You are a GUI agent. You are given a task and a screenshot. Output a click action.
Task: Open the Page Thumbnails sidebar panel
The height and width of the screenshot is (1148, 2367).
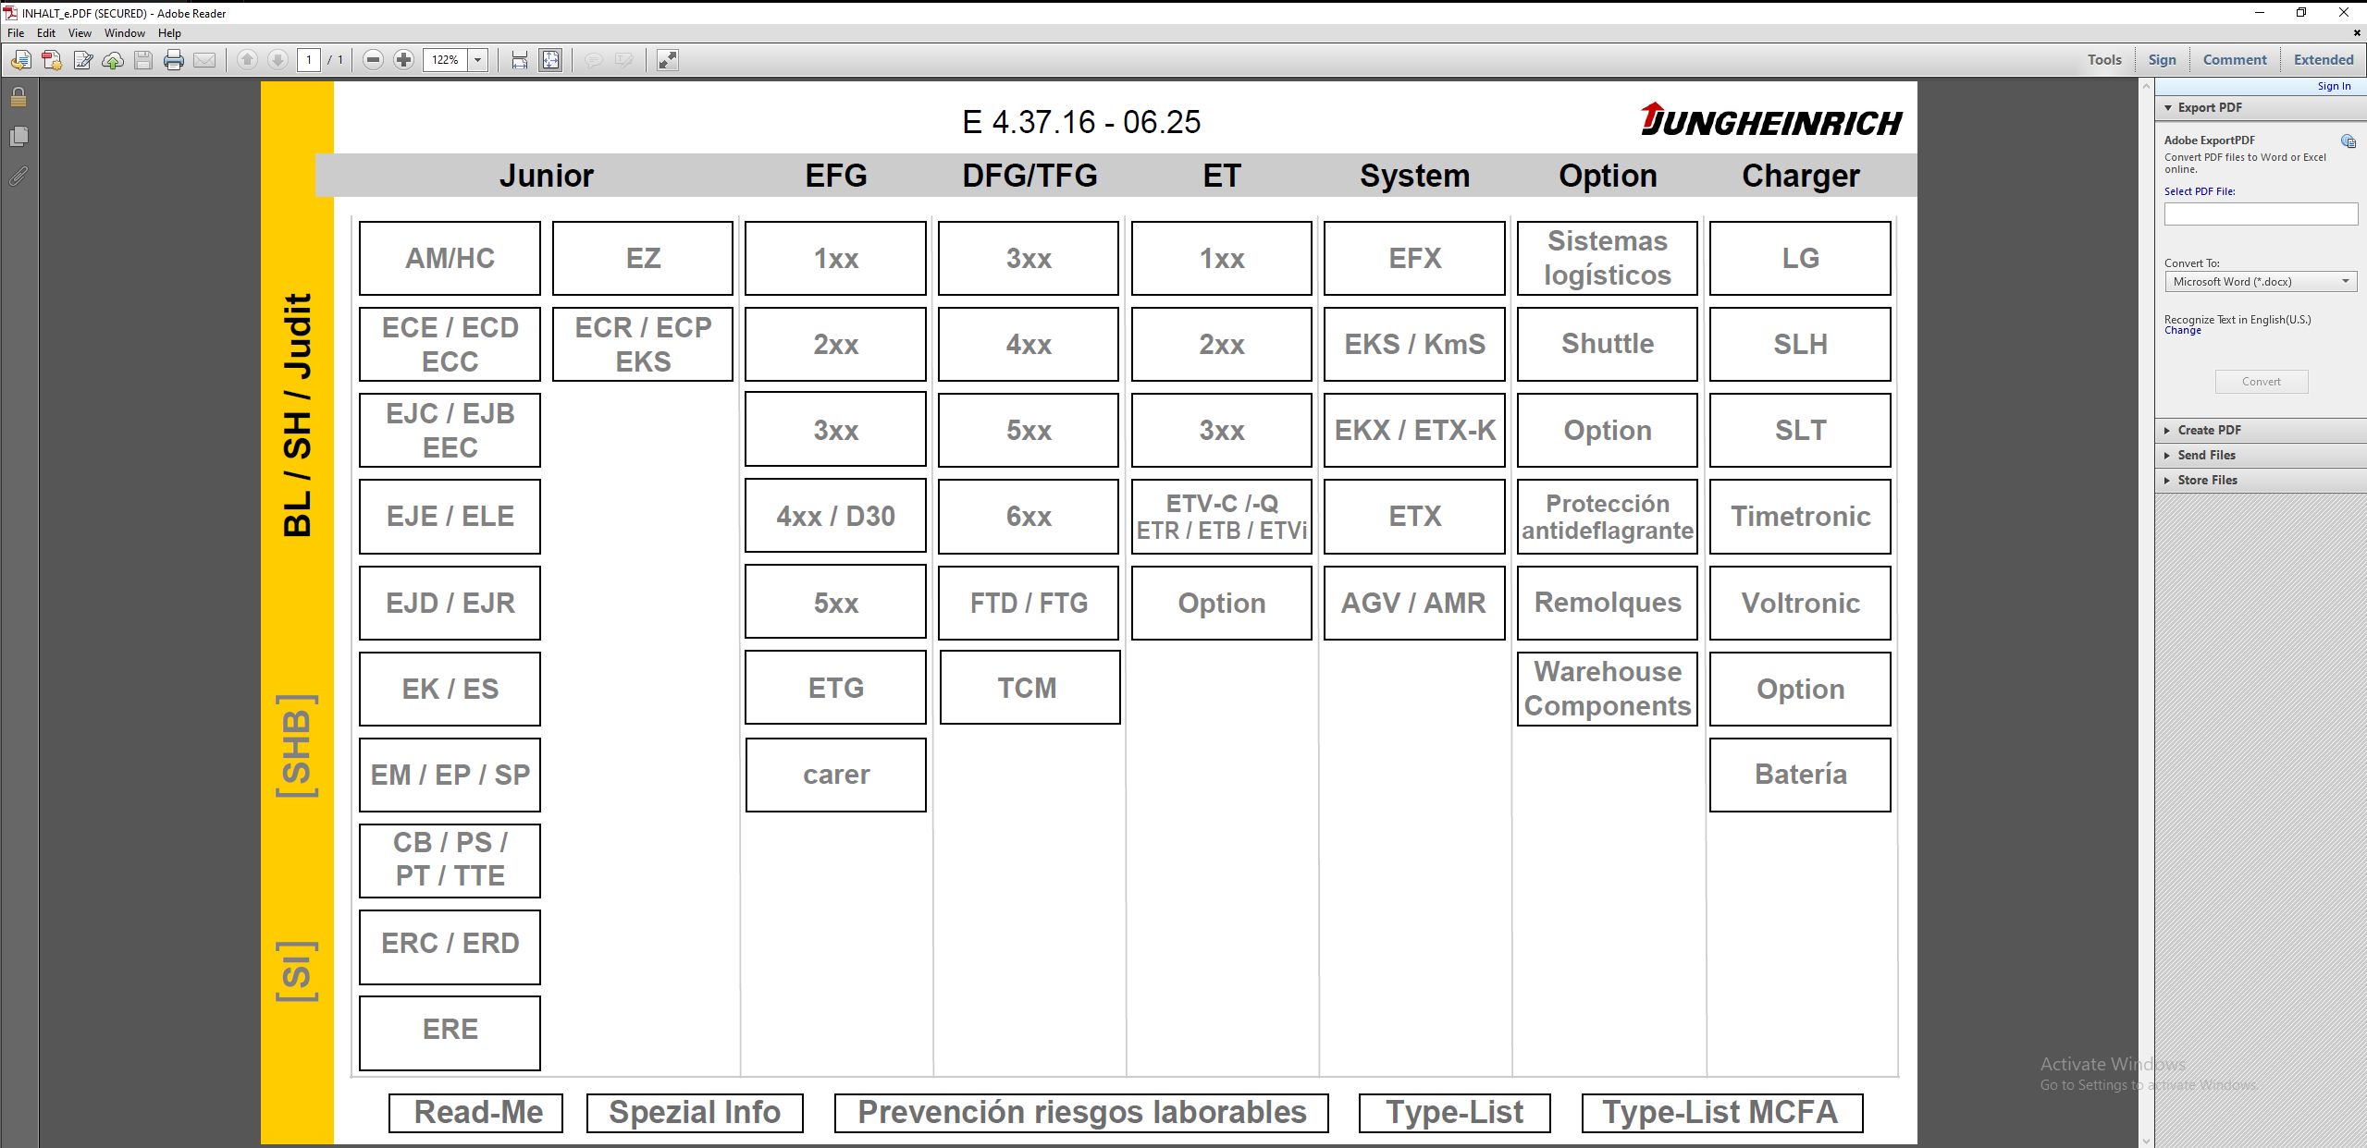click(18, 137)
